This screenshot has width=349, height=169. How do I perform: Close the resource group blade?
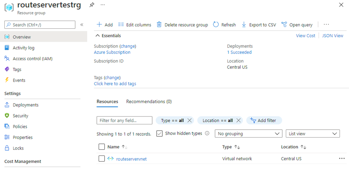341,5
